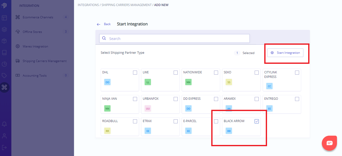Image resolution: width=342 pixels, height=156 pixels.
Task: Open the book icon in the sidebar
Action: click(4, 53)
